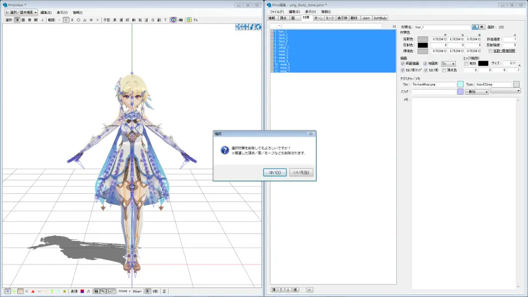Click the 日 language button
This screenshot has height=297, width=528.
click(475, 27)
